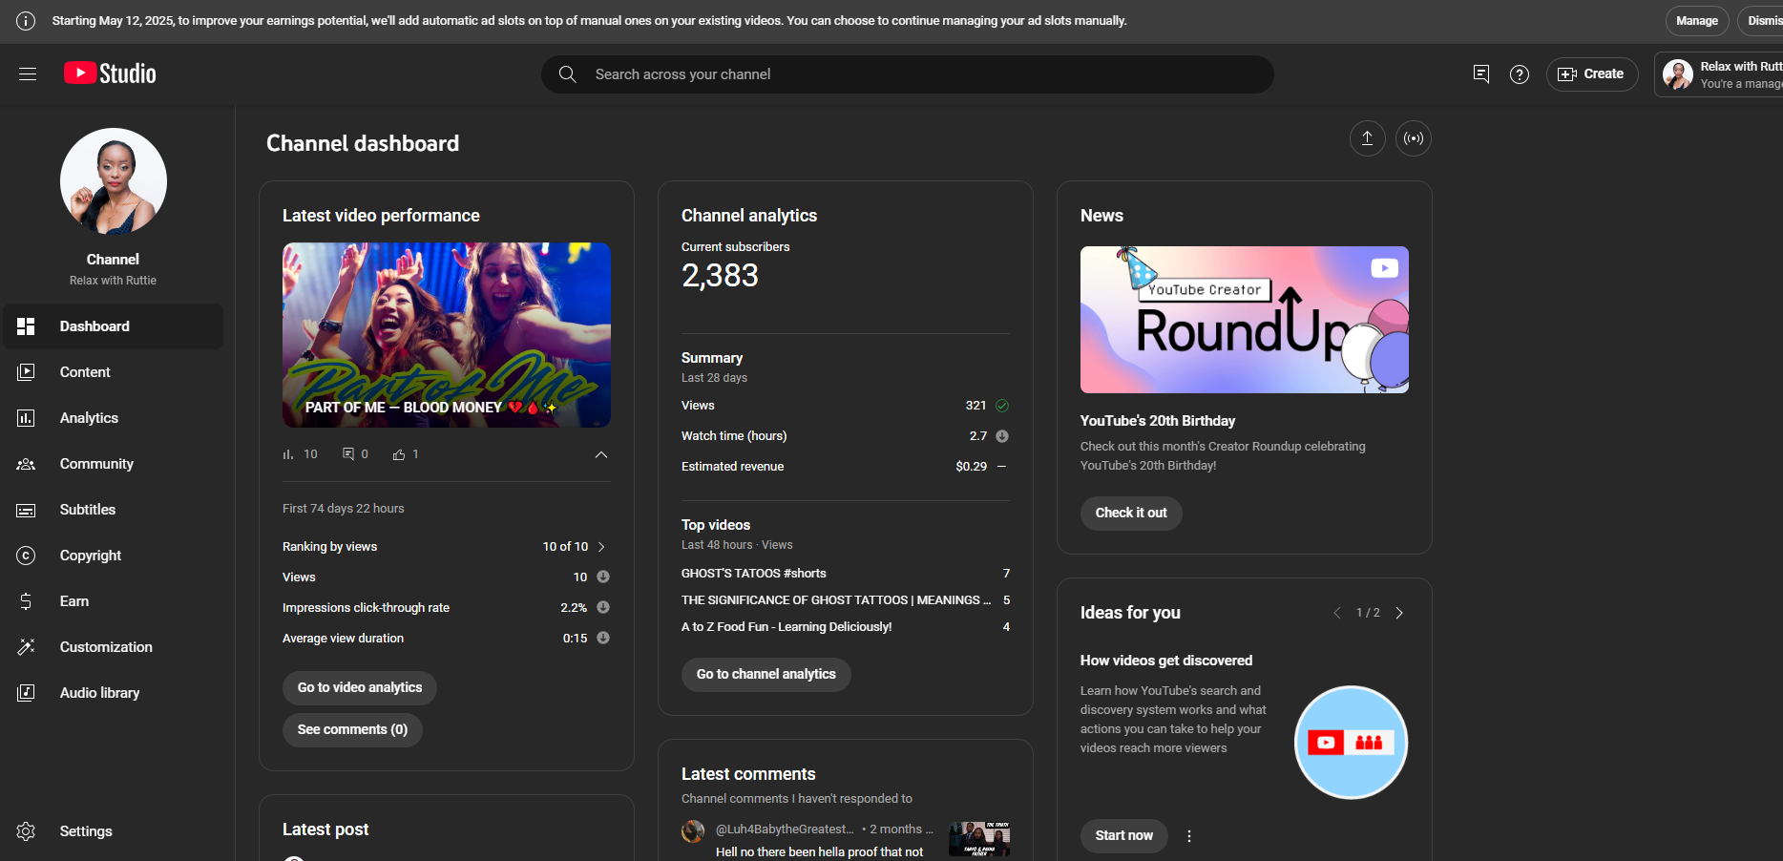Click Check it out in News
1783x861 pixels.
coord(1131,514)
